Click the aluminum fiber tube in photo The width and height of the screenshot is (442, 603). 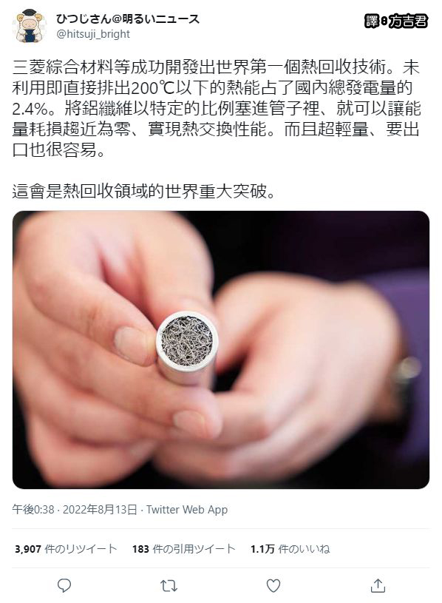pyautogui.click(x=188, y=348)
